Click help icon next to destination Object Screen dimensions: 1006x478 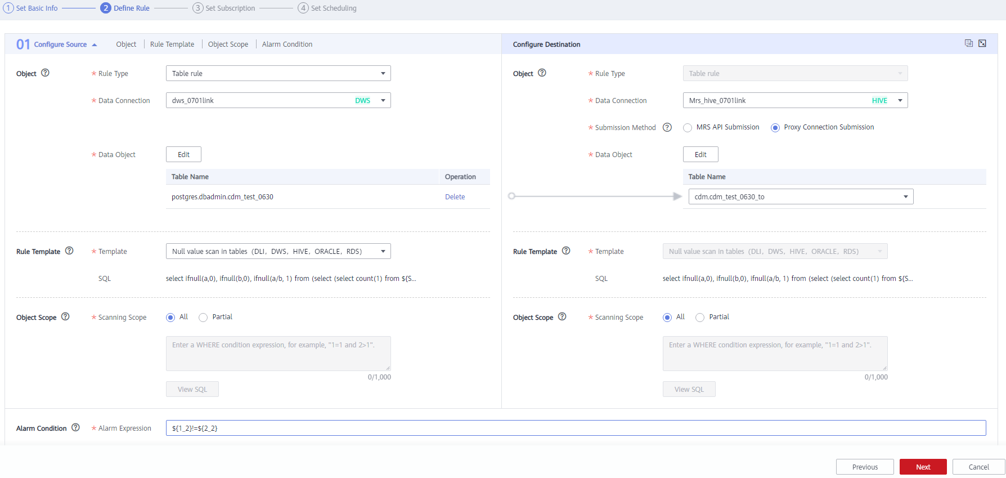click(x=542, y=73)
